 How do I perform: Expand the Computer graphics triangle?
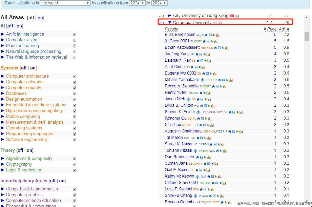coord(3,195)
